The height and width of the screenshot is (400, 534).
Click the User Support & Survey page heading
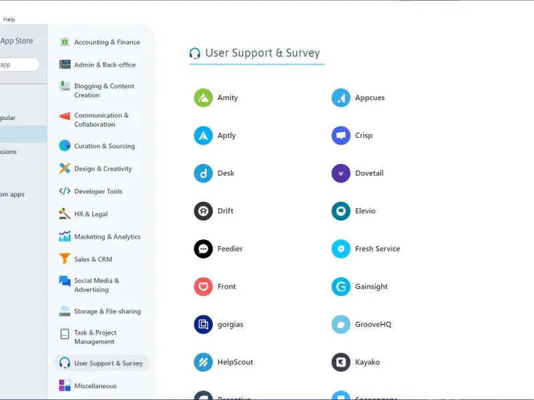tap(262, 53)
